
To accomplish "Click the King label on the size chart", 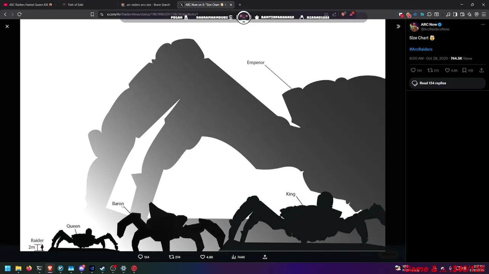I will [x=290, y=194].
